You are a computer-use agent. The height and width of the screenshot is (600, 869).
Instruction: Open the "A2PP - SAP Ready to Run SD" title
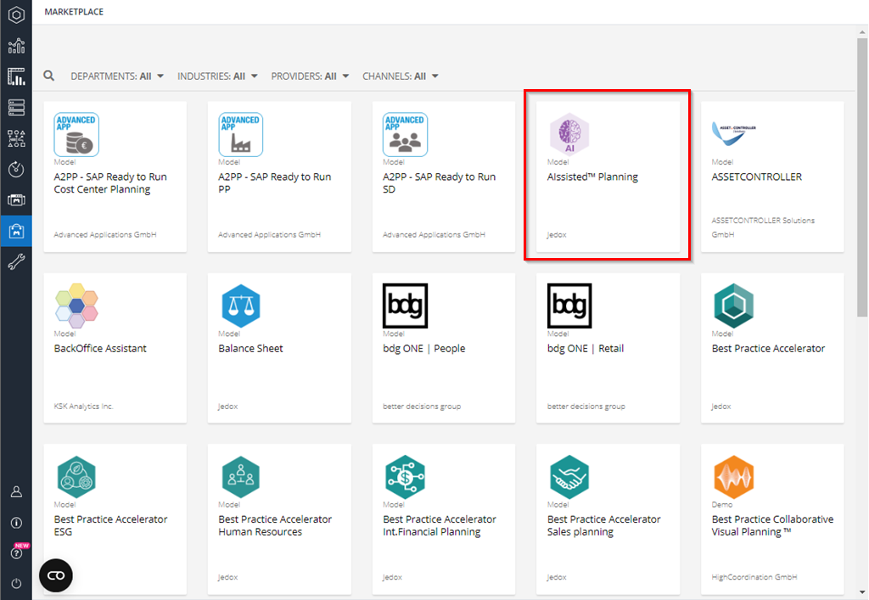pos(439,182)
